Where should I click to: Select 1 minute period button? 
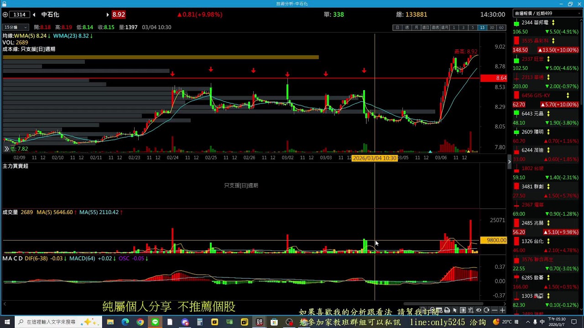click(454, 28)
